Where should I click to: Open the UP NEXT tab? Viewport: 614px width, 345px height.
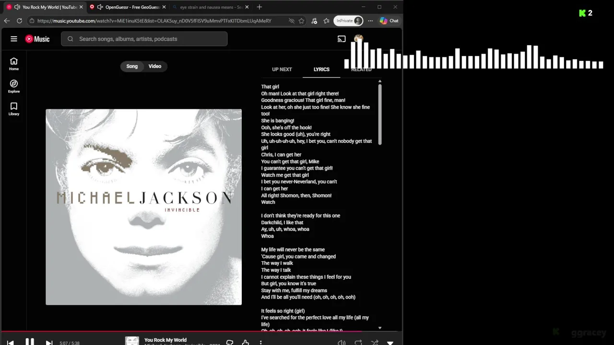tap(282, 69)
